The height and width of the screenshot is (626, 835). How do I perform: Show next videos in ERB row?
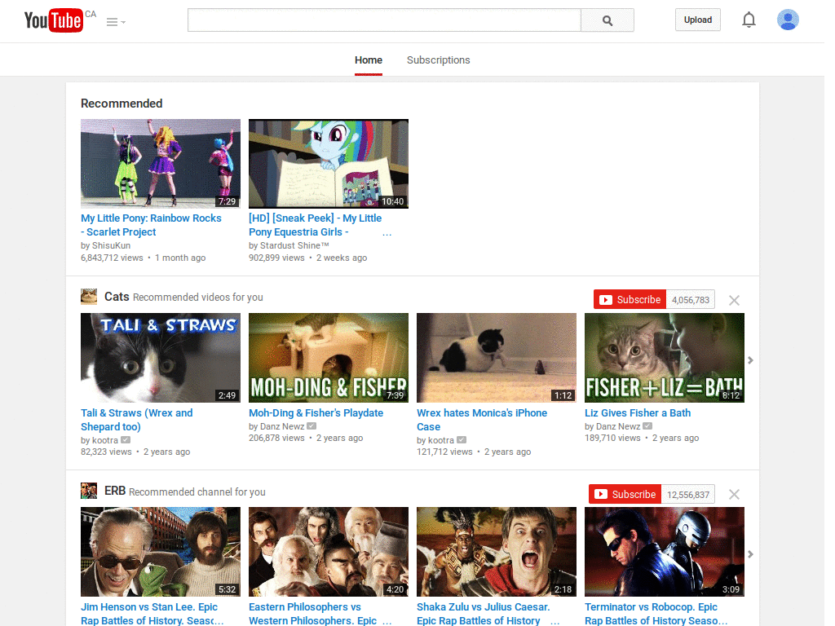750,554
